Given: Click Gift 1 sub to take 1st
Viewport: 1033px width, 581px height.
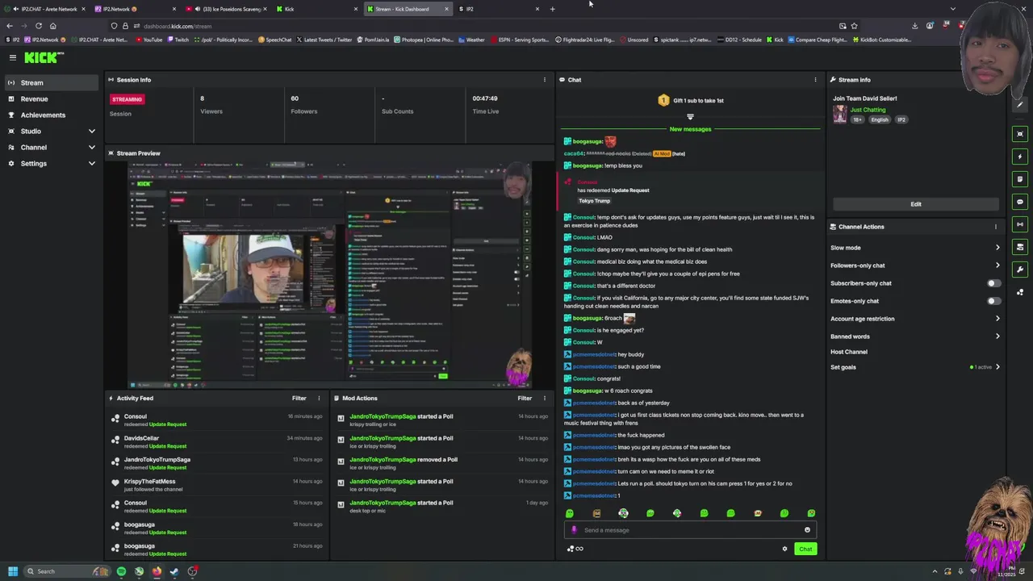Looking at the screenshot, I should 691,101.
